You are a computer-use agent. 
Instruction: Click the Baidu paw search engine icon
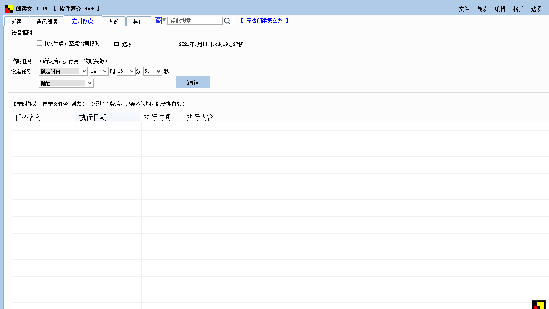pos(158,21)
